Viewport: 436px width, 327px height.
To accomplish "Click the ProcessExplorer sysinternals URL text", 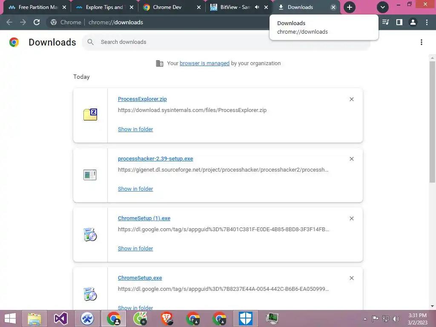I will pyautogui.click(x=192, y=110).
